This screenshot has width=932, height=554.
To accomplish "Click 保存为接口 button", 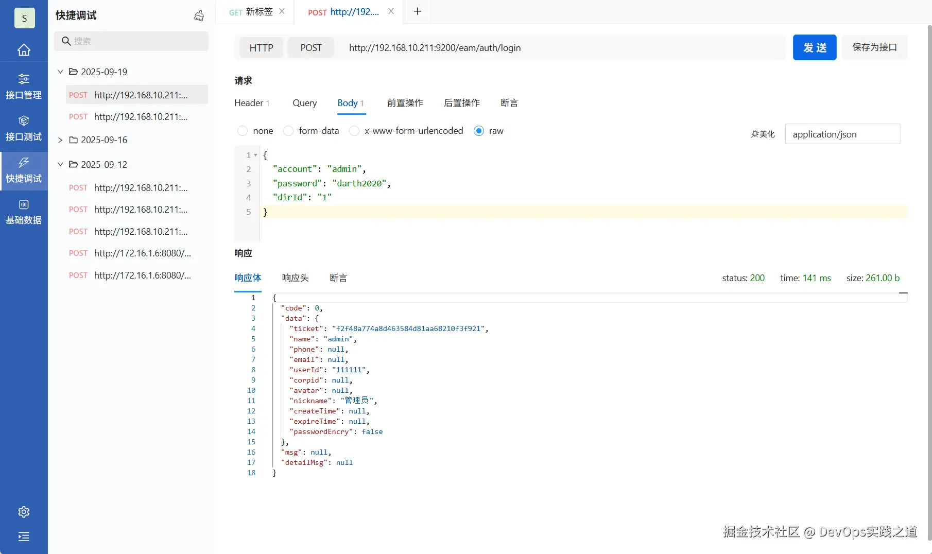I will point(874,47).
